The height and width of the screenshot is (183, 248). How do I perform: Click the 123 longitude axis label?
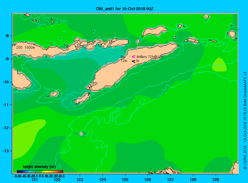pos(80,180)
